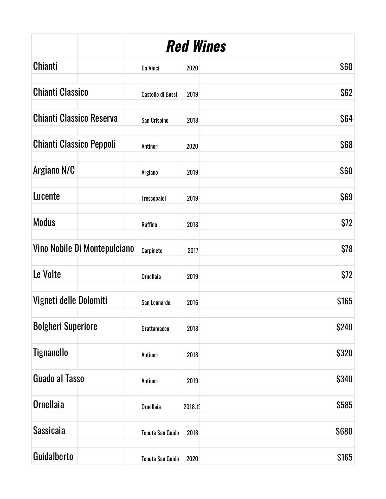This screenshot has height=499, width=386.
Task: Click Vino Nobile Di Montepulciano wine name
Action: 83,248
